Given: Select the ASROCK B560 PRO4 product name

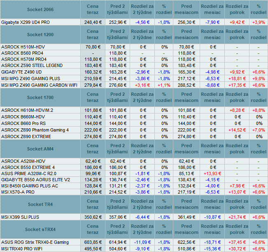Looking at the screenshot, I should pyautogui.click(x=22, y=53).
